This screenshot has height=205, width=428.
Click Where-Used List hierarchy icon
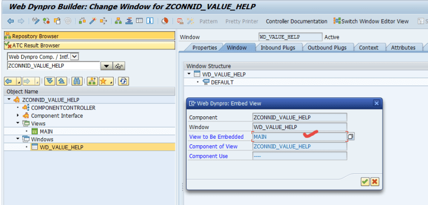tap(118, 21)
